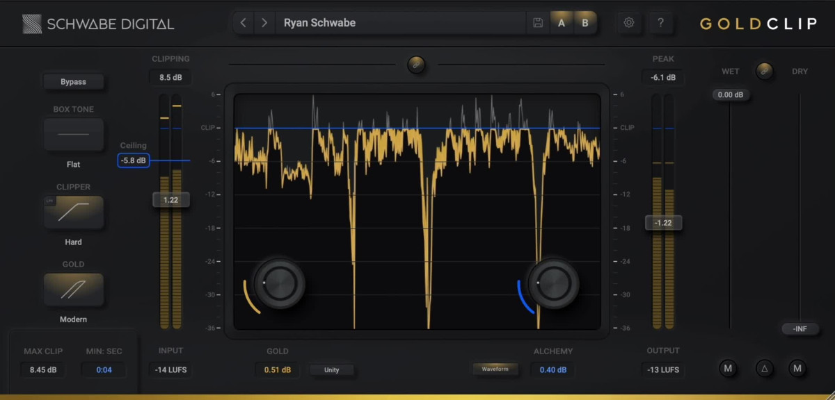Toggle the link icon above the waveform display
The image size is (835, 400).
point(417,65)
